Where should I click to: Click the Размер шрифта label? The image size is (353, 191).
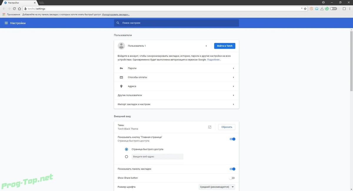click(x=126, y=187)
